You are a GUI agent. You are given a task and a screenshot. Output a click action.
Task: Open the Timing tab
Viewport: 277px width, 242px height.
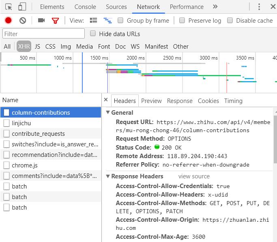233,101
